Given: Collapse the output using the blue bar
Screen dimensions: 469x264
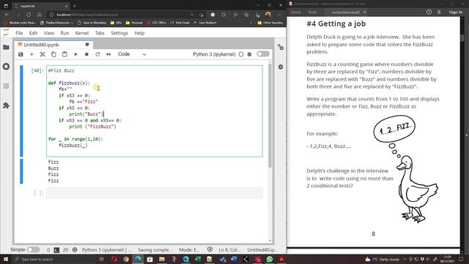Looking at the screenshot, I should click(21, 171).
